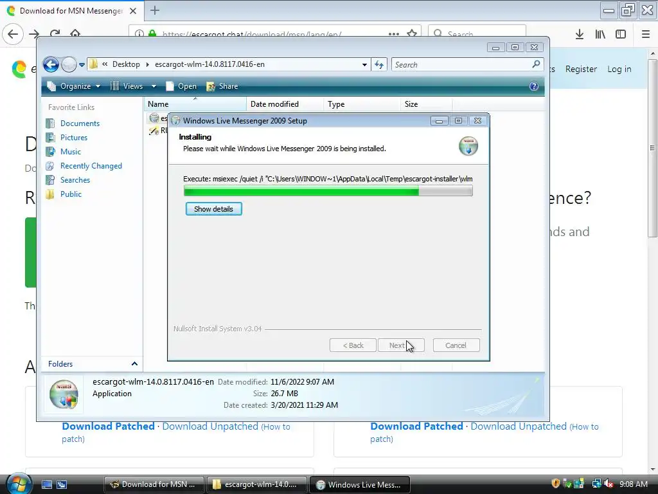Viewport: 658px width, 494px height.
Task: Click Open in Explorer toolbar
Action: (181, 86)
